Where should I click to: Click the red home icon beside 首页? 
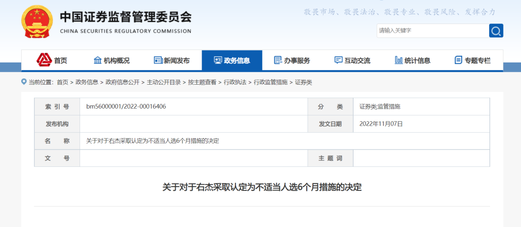[44, 60]
